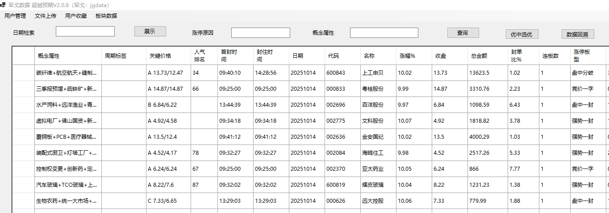609x213 pixels.
Task: Click the 概念属性 search input
Action: [384, 33]
